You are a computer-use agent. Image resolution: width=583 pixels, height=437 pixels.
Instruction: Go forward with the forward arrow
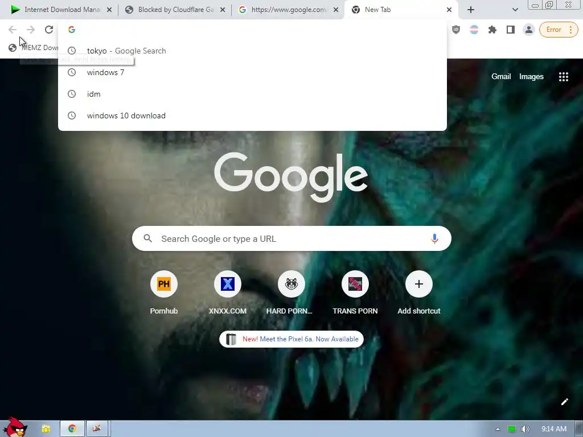31,30
